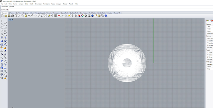Undo with the curved arrow icon
Image resolution: width=213 pixels, height=108 pixels.
(x=29, y=16)
